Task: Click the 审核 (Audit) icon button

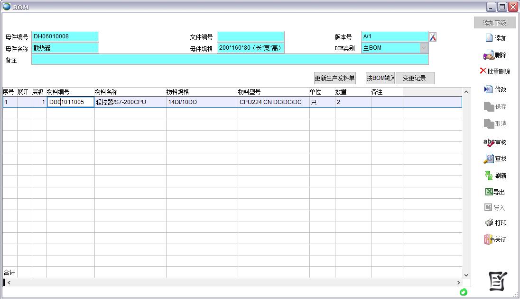Action: [495, 142]
